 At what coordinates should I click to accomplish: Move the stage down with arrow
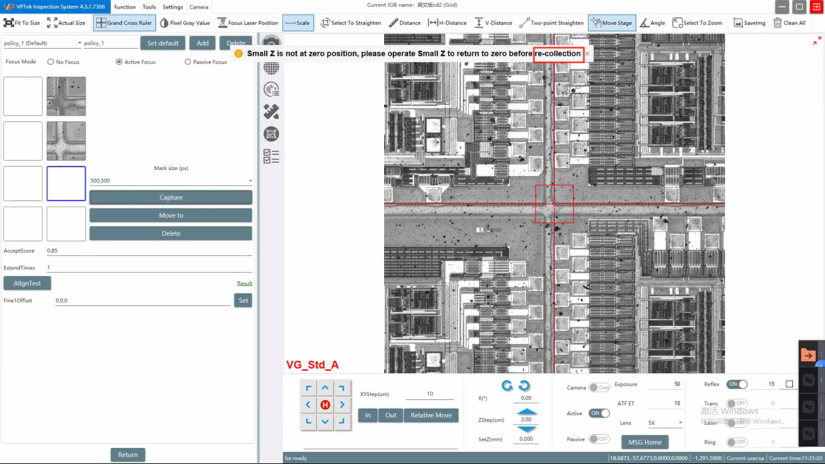[325, 421]
